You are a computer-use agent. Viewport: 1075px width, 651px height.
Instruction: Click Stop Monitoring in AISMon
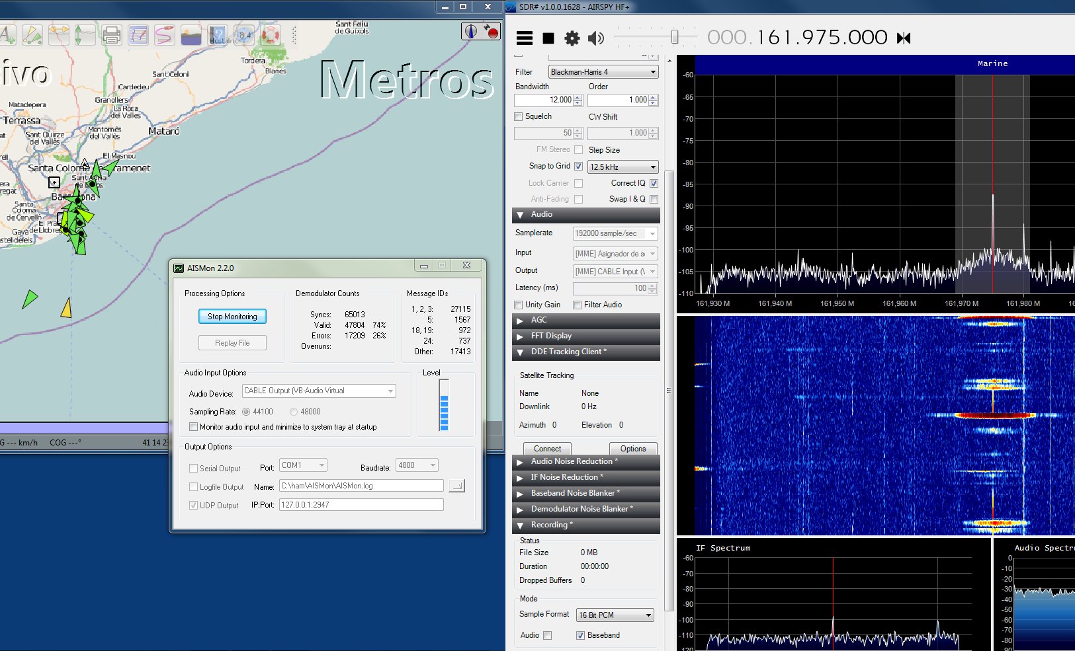(232, 316)
